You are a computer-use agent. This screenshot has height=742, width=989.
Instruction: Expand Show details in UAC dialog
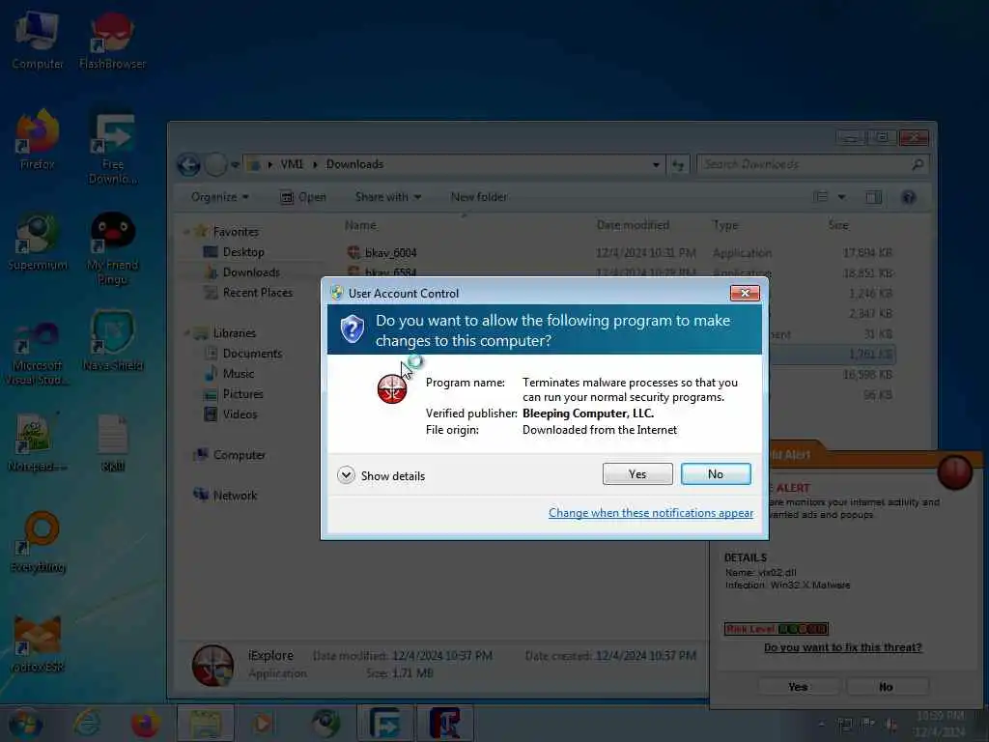pyautogui.click(x=381, y=475)
